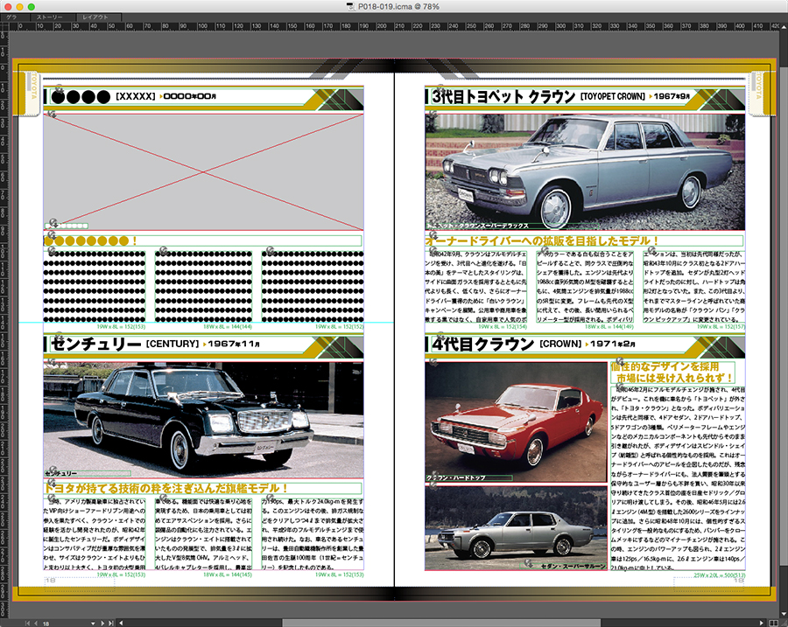Click the story icon on placeholder heading frame

click(59, 89)
